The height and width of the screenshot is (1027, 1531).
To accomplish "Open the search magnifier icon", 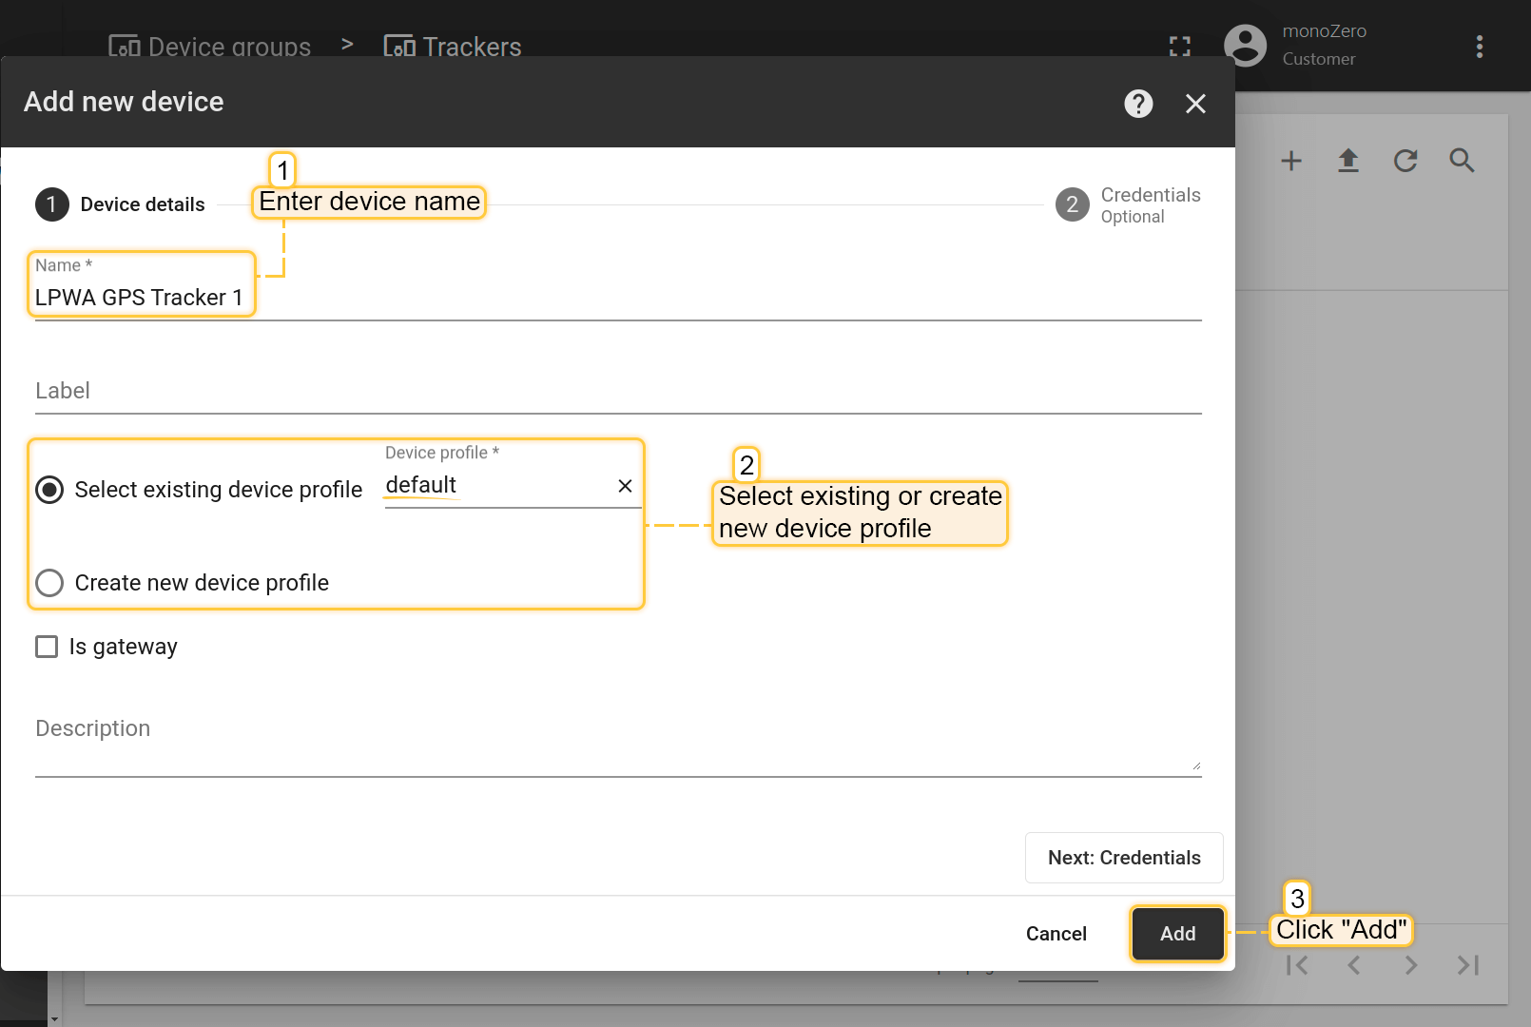I will tap(1462, 161).
